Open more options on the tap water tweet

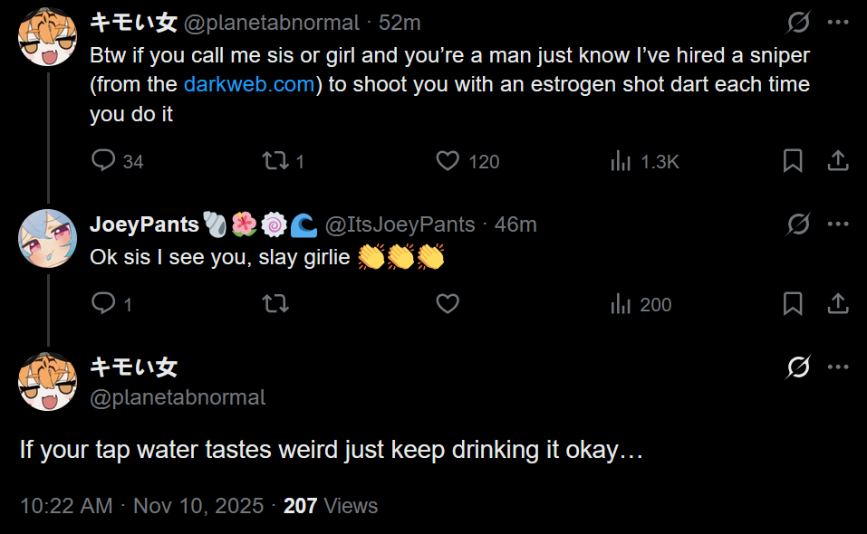click(x=838, y=367)
